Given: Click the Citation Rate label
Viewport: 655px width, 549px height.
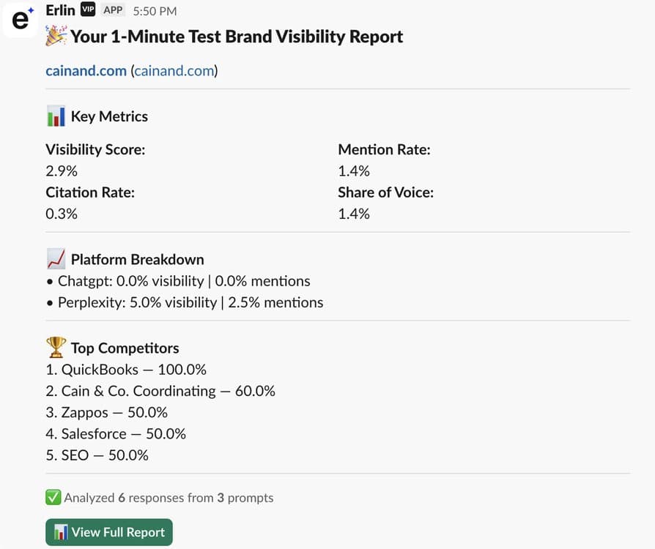Looking at the screenshot, I should pyautogui.click(x=90, y=192).
